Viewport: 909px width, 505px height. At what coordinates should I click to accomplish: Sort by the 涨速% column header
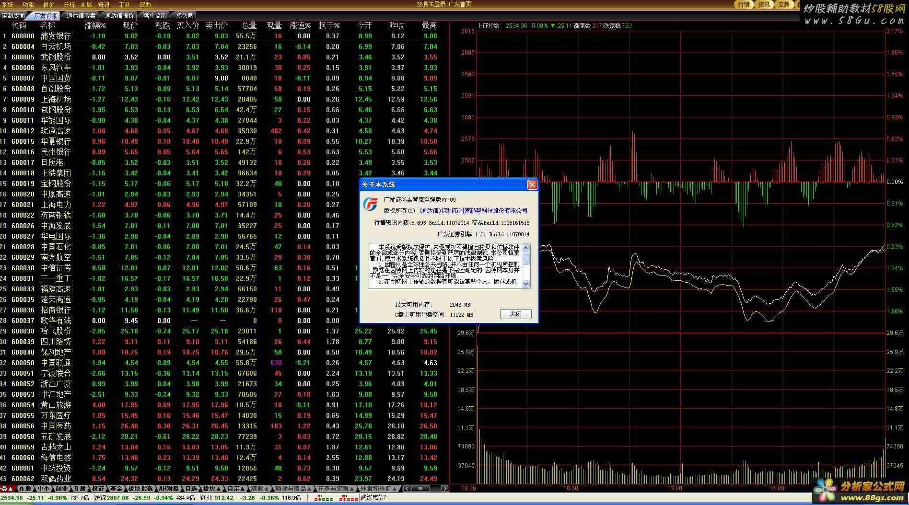click(x=300, y=25)
